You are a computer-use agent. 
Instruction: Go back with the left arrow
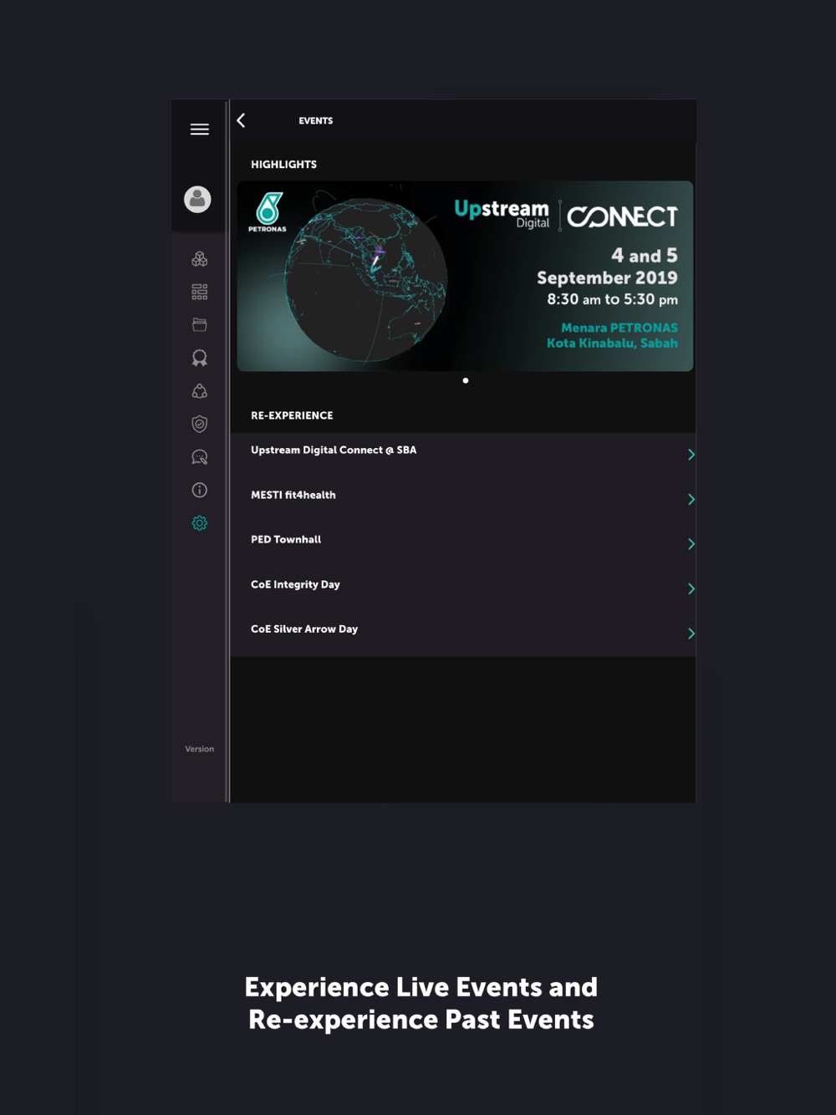coord(241,120)
